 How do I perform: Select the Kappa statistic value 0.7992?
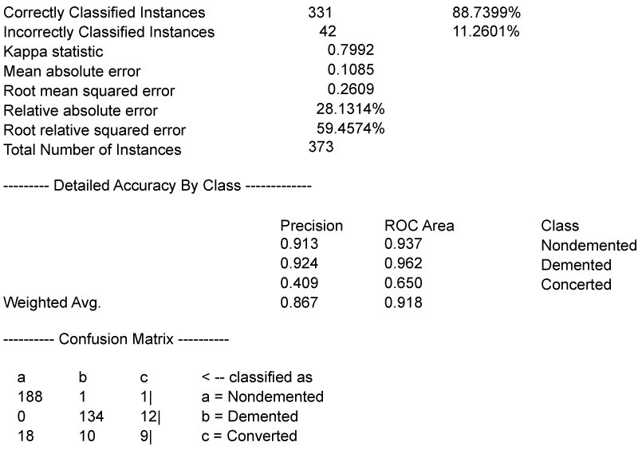(x=350, y=50)
